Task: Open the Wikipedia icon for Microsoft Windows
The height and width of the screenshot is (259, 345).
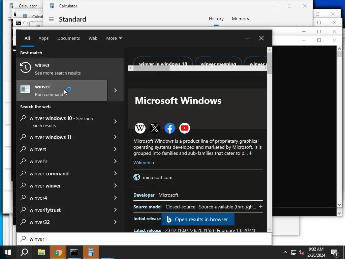Action: point(140,128)
